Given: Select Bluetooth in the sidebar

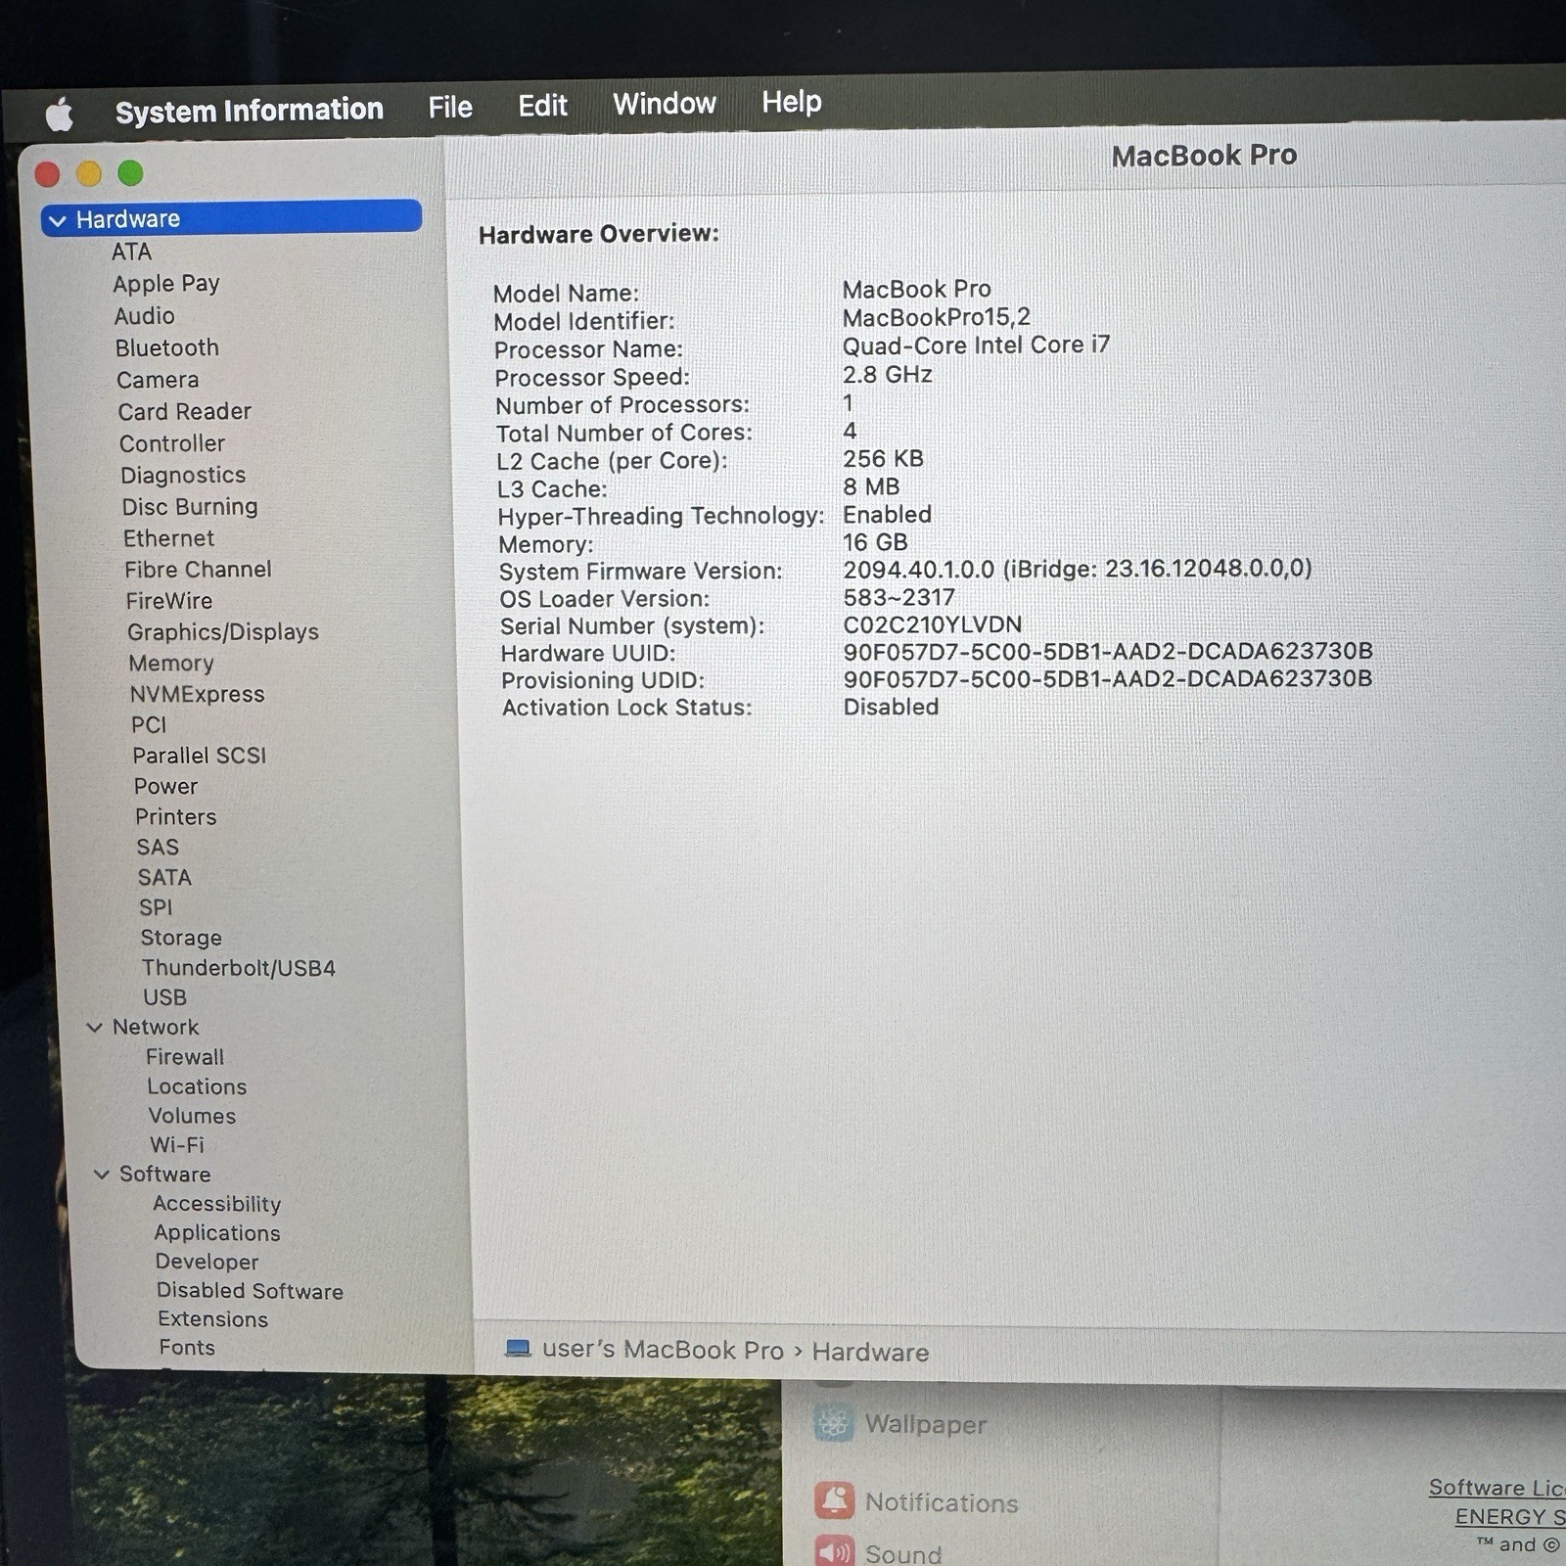Looking at the screenshot, I should click(x=167, y=347).
